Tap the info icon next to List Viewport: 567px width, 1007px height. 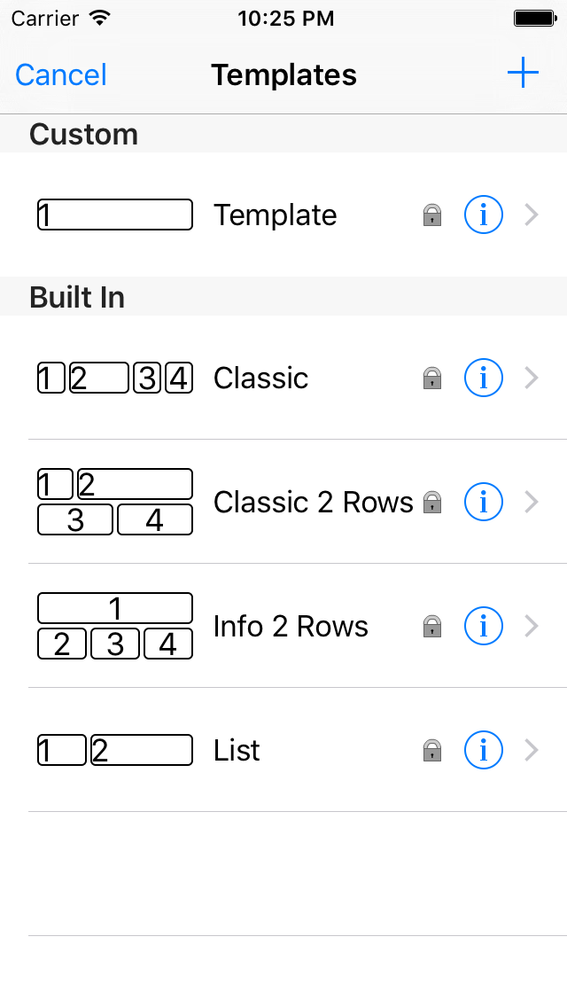[x=484, y=751]
